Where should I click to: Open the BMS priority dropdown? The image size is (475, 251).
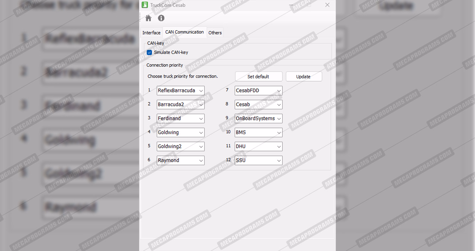258,132
